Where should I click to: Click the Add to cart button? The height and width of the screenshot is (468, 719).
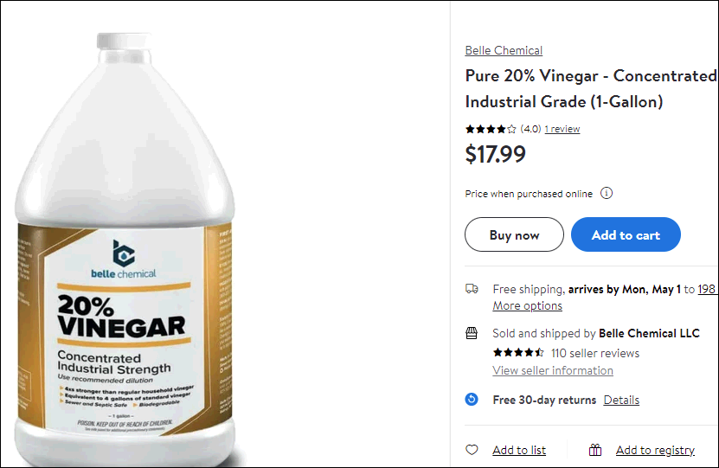point(626,234)
